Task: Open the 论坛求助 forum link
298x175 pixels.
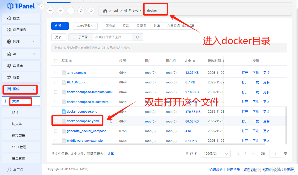Action: [216, 170]
